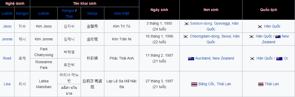The height and width of the screenshot is (97, 295).
Task: Open the Băng Cốc, Thái Lan link
Action: [215, 84]
